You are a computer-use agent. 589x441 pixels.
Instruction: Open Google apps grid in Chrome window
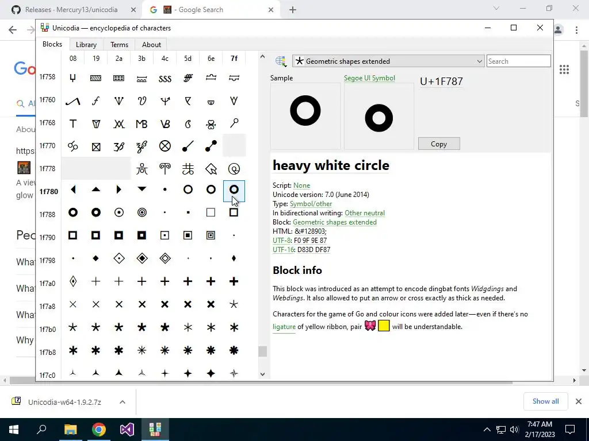pyautogui.click(x=564, y=69)
